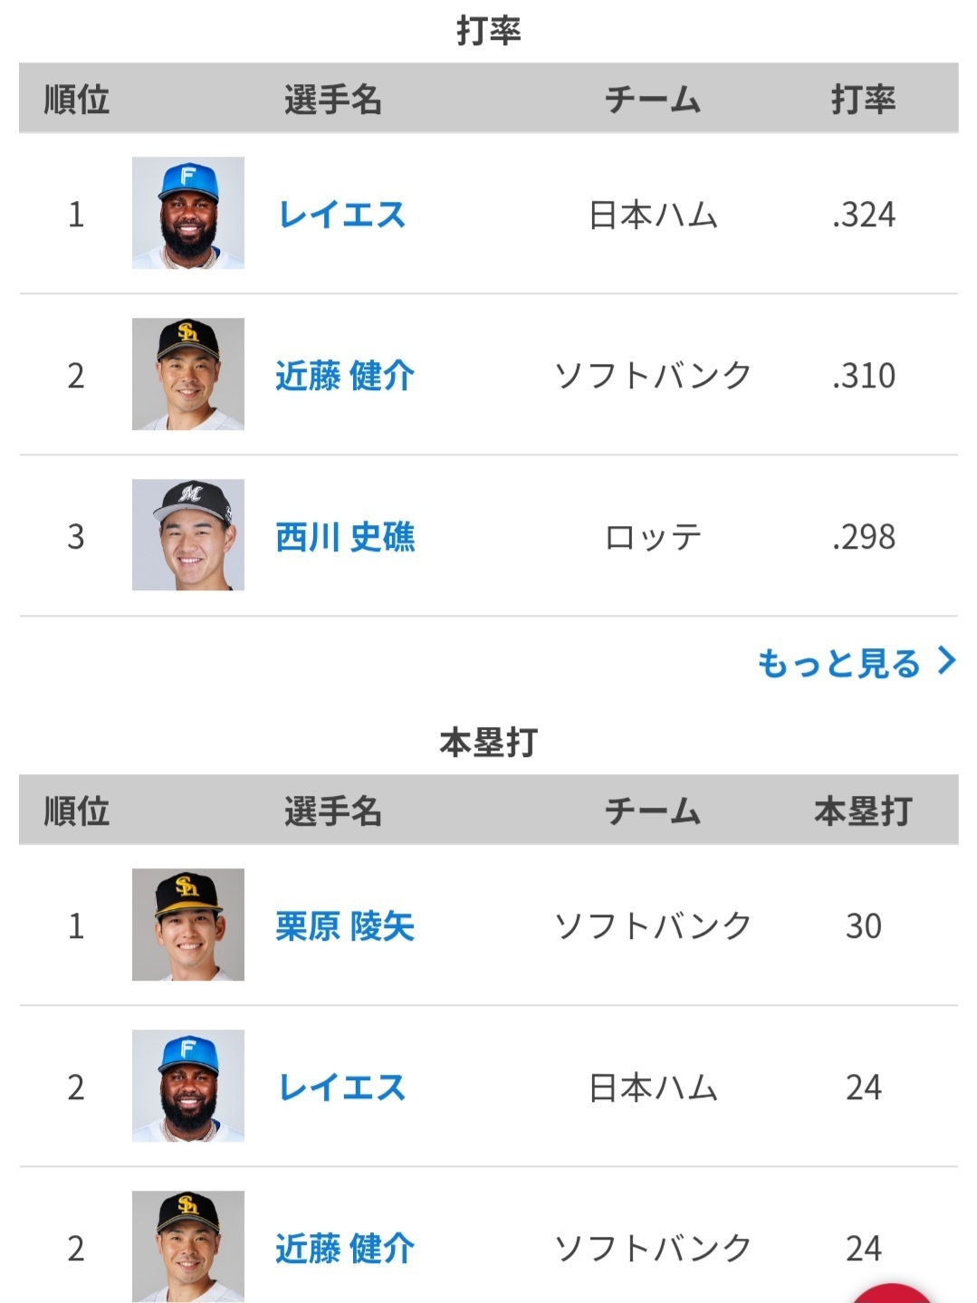Click チーム header in home run table
The image size is (977, 1303).
[653, 810]
